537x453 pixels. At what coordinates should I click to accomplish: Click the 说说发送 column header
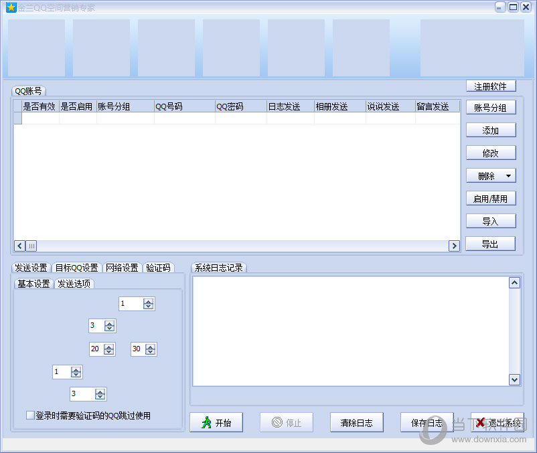click(390, 106)
